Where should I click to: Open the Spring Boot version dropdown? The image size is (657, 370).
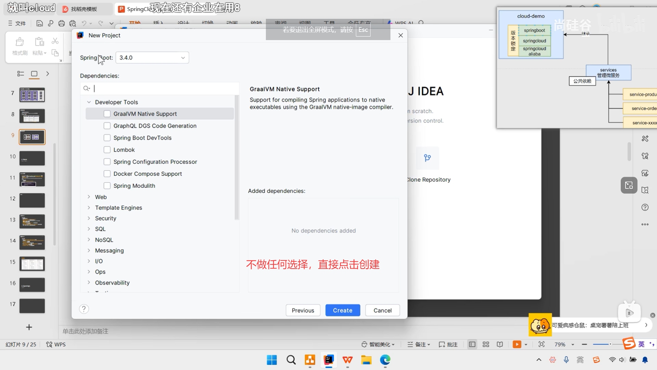(x=152, y=58)
